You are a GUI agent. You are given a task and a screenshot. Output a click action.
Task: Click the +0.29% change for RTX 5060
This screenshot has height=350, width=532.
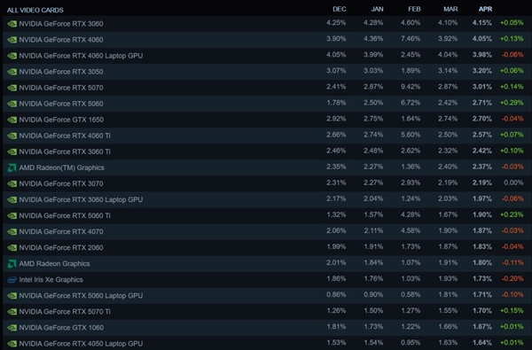pos(512,103)
